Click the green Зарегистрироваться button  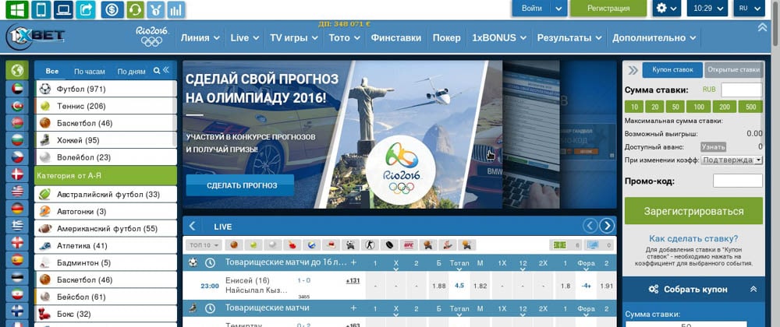693,211
